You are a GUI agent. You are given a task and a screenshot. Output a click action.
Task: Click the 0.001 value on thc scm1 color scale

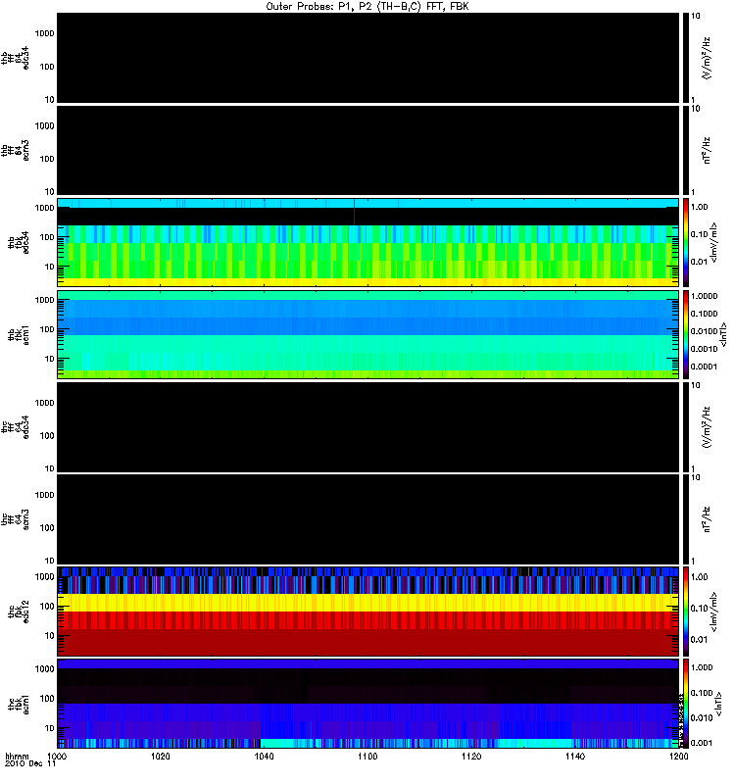[x=702, y=744]
